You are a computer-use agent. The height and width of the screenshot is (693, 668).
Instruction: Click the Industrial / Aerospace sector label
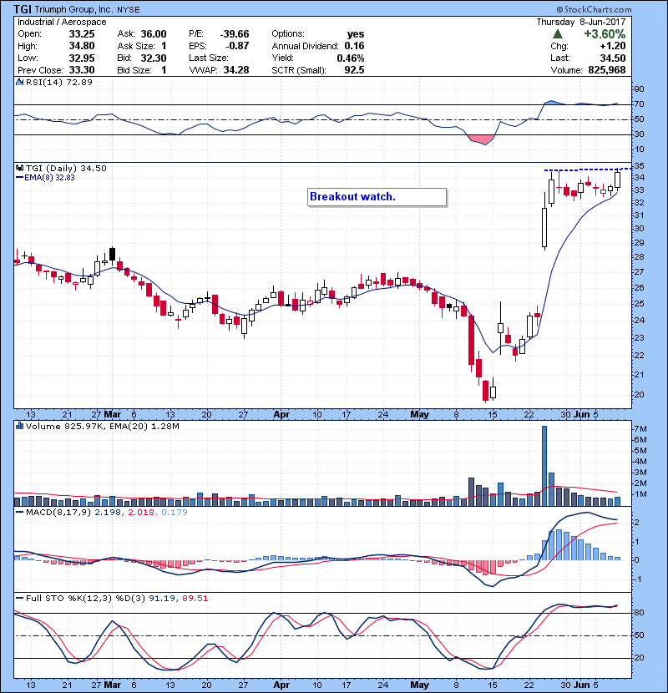(62, 22)
